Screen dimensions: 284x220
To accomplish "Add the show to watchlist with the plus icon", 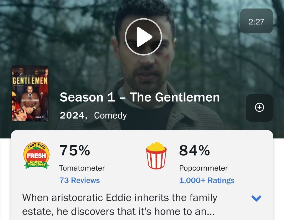I will [x=259, y=108].
